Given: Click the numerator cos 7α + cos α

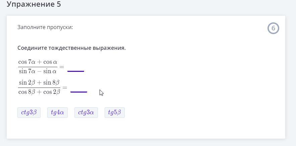Looking at the screenshot, I should coord(38,62).
